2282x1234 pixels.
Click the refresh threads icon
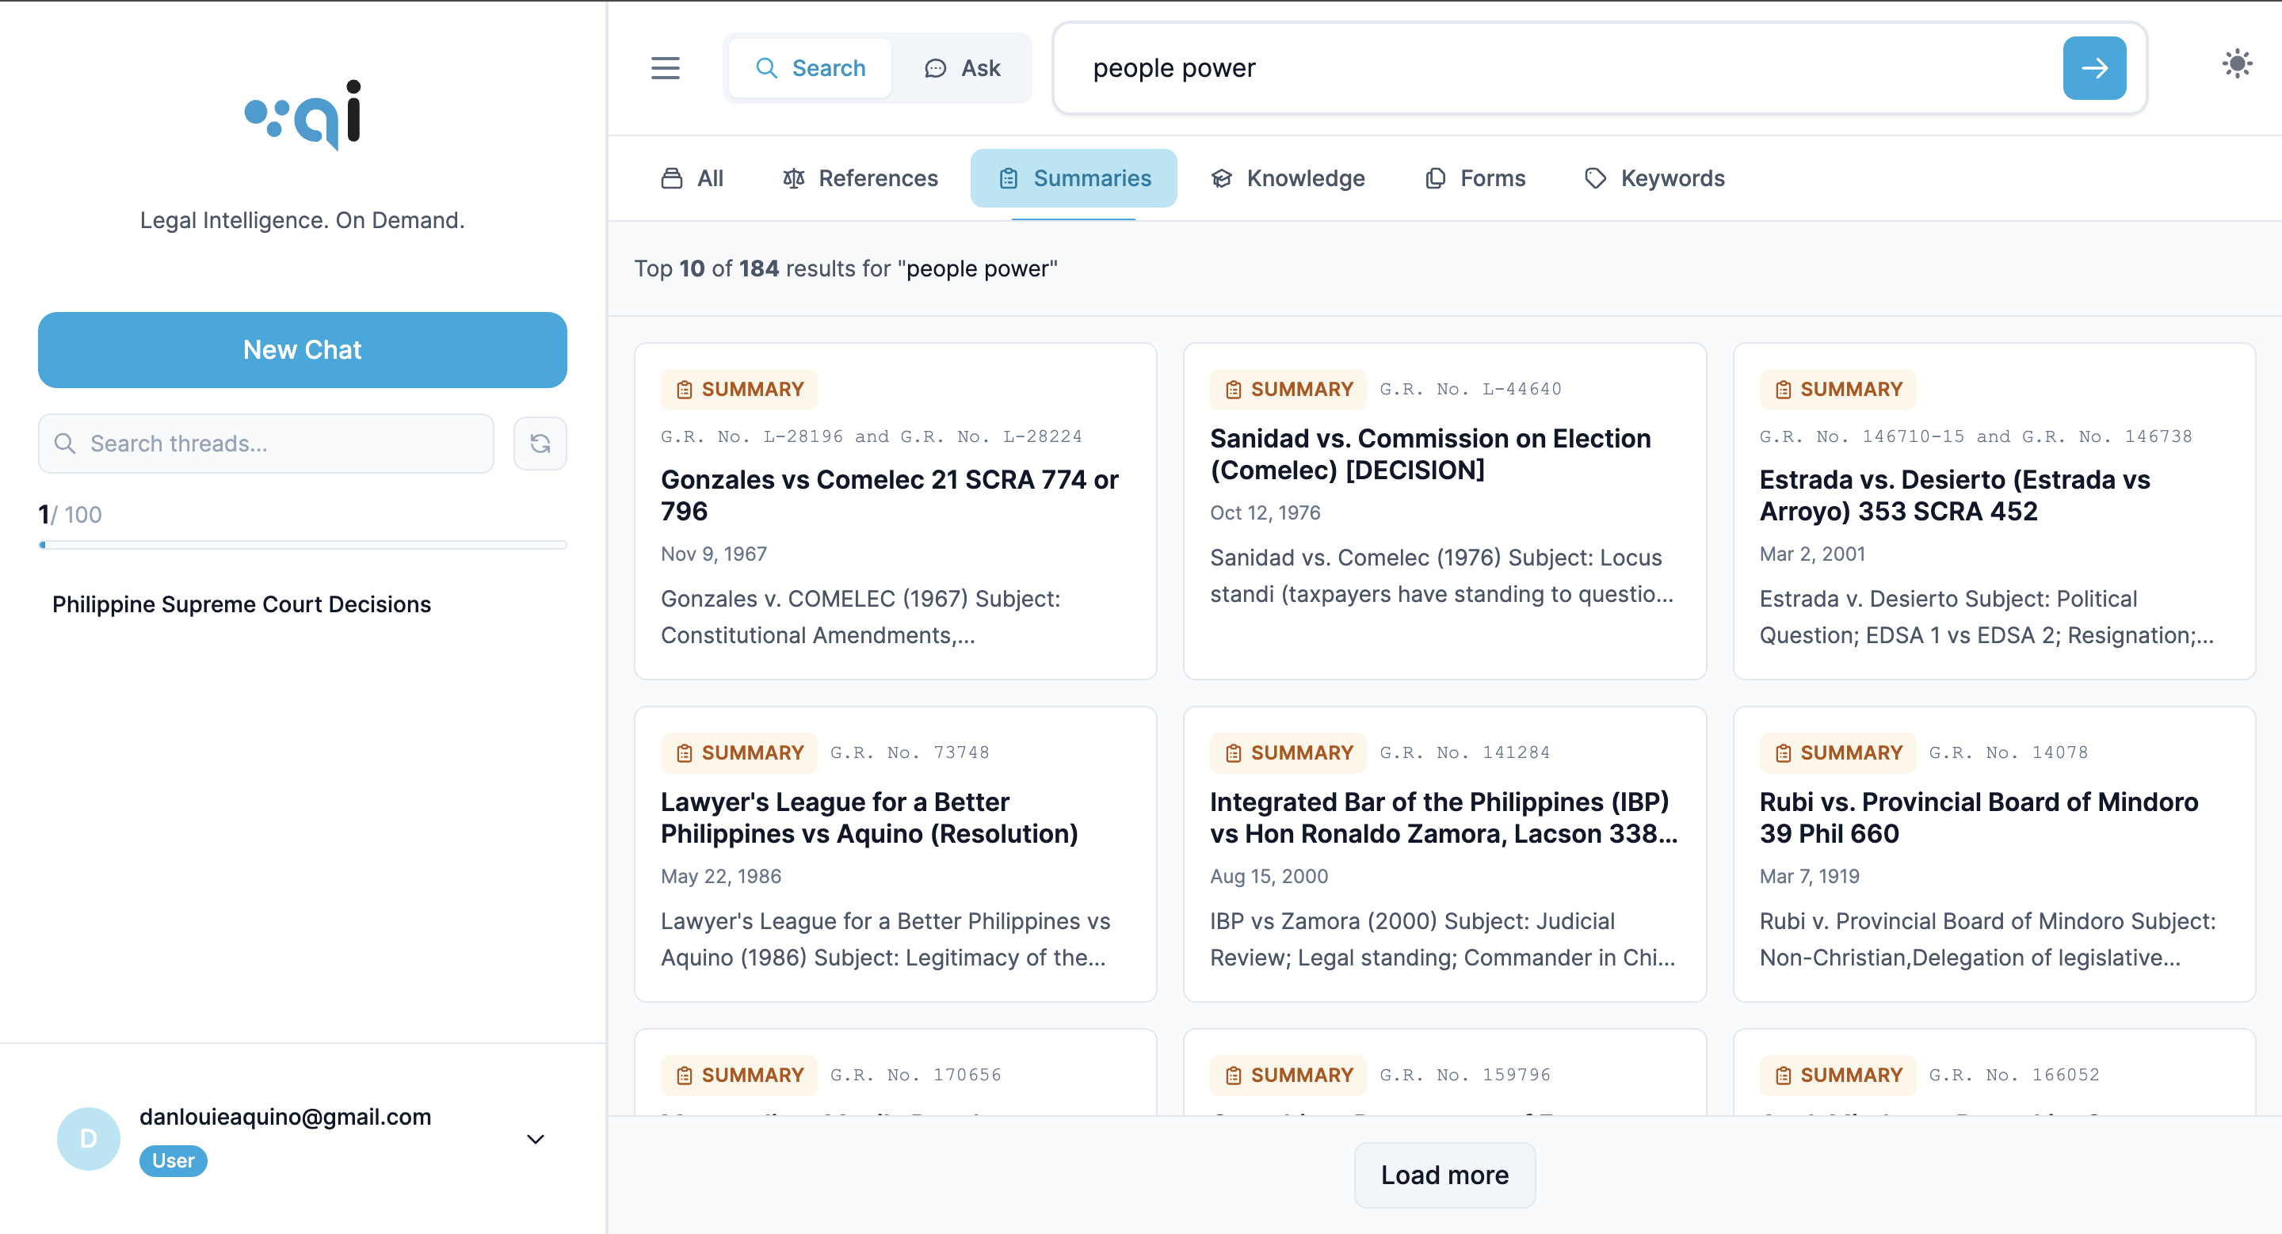point(540,444)
